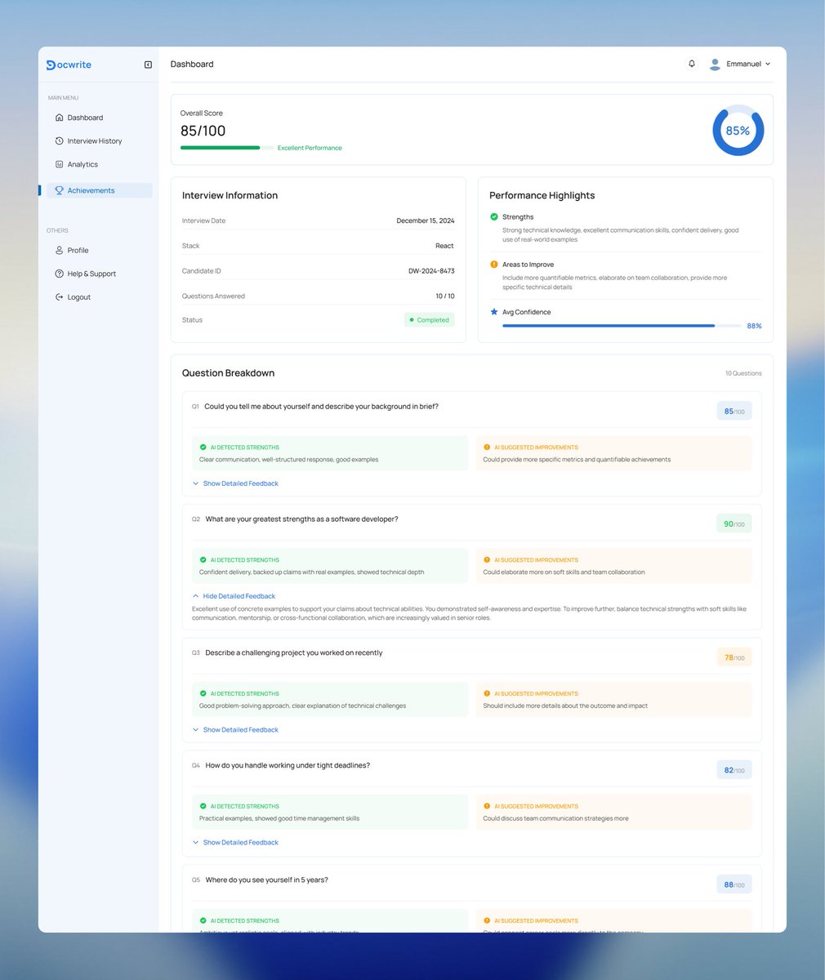Click the orange Areas to Improve icon
Screen dimensions: 825x980
(493, 265)
